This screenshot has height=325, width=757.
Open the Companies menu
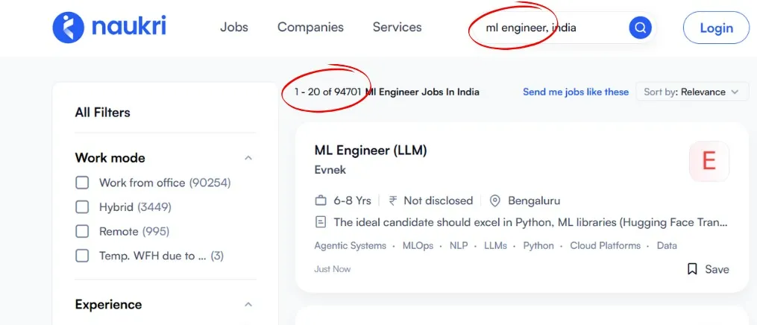310,28
